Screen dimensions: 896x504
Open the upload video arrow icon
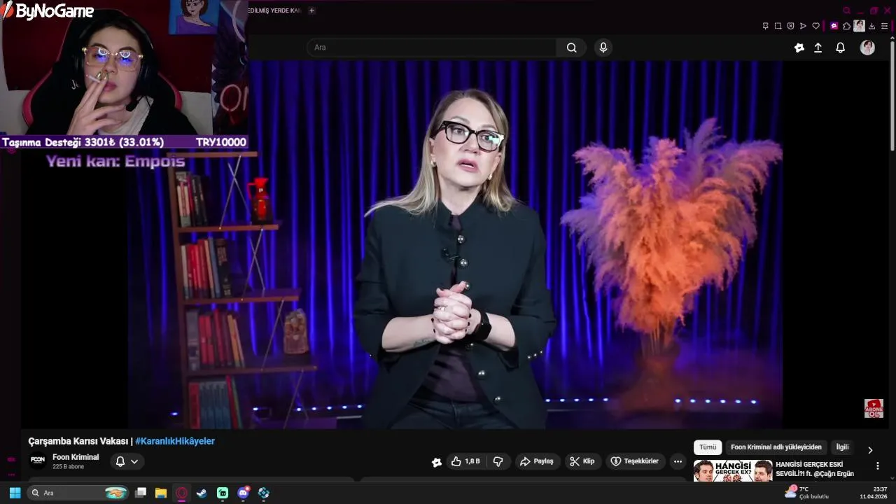[x=818, y=48]
